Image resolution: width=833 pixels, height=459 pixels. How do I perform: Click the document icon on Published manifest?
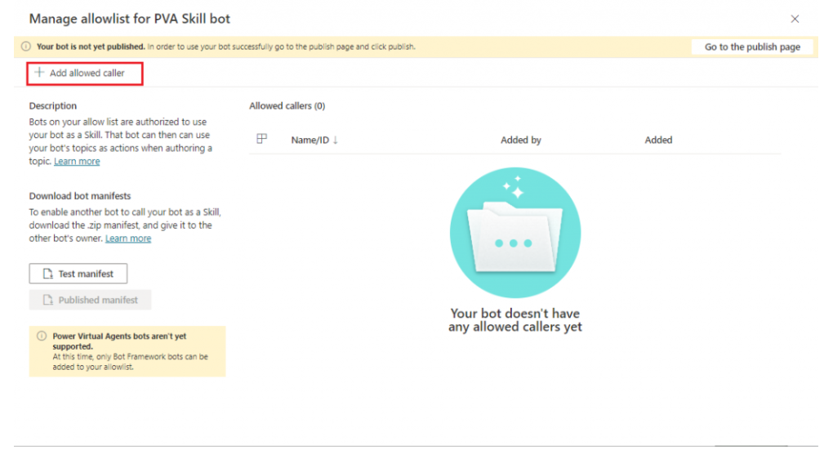tap(48, 300)
